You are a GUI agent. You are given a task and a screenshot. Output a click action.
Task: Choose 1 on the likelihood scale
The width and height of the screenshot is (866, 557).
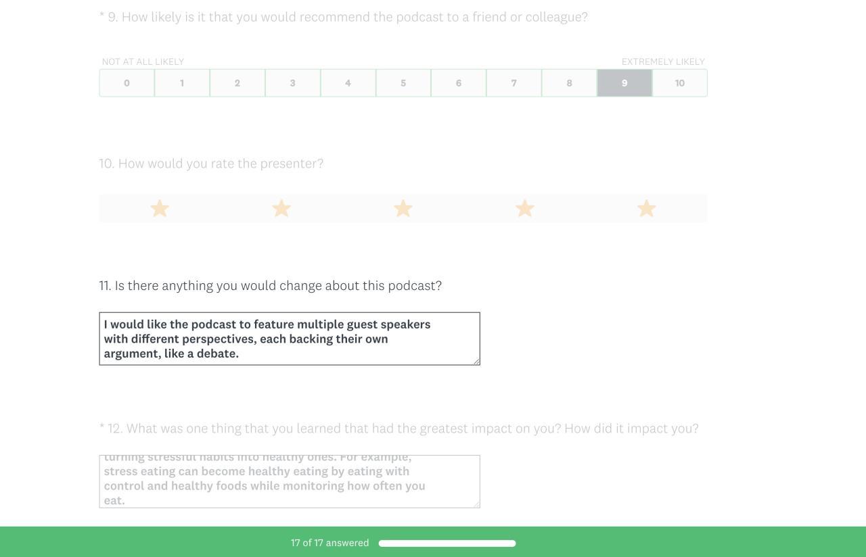coord(182,83)
